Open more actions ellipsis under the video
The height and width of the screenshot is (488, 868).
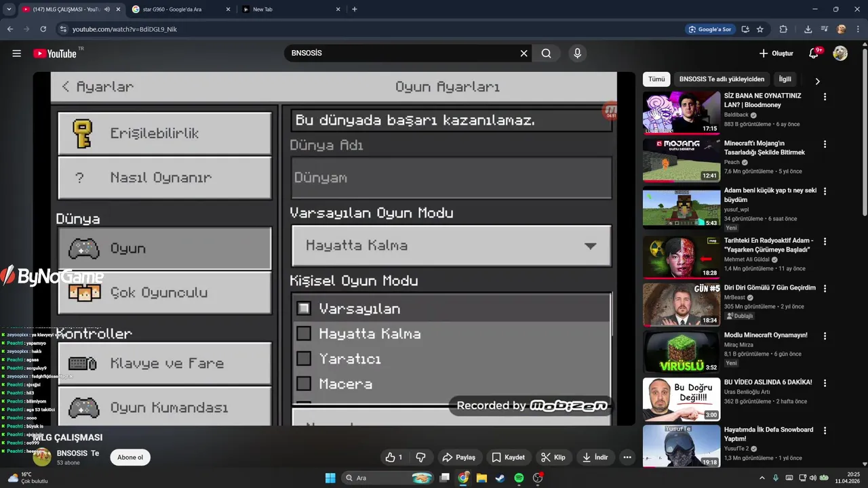[x=627, y=457]
